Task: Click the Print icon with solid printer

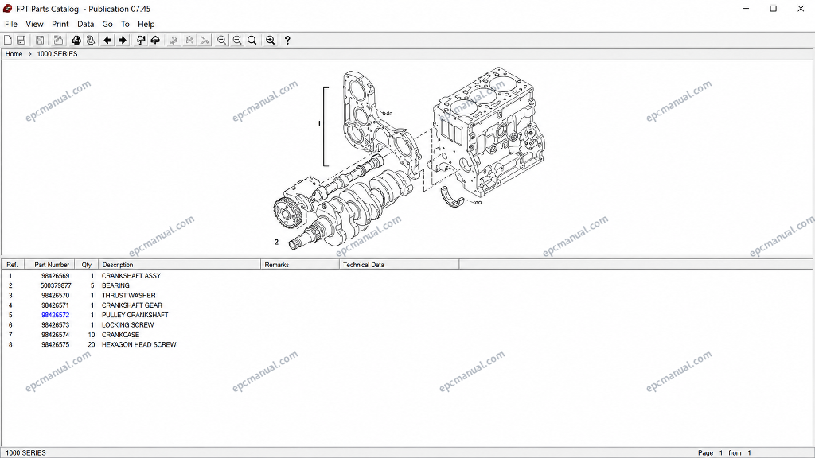Action: tap(76, 40)
